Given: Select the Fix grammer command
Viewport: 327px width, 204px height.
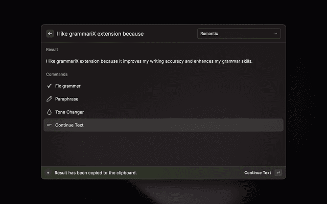Looking at the screenshot, I should click(x=68, y=86).
